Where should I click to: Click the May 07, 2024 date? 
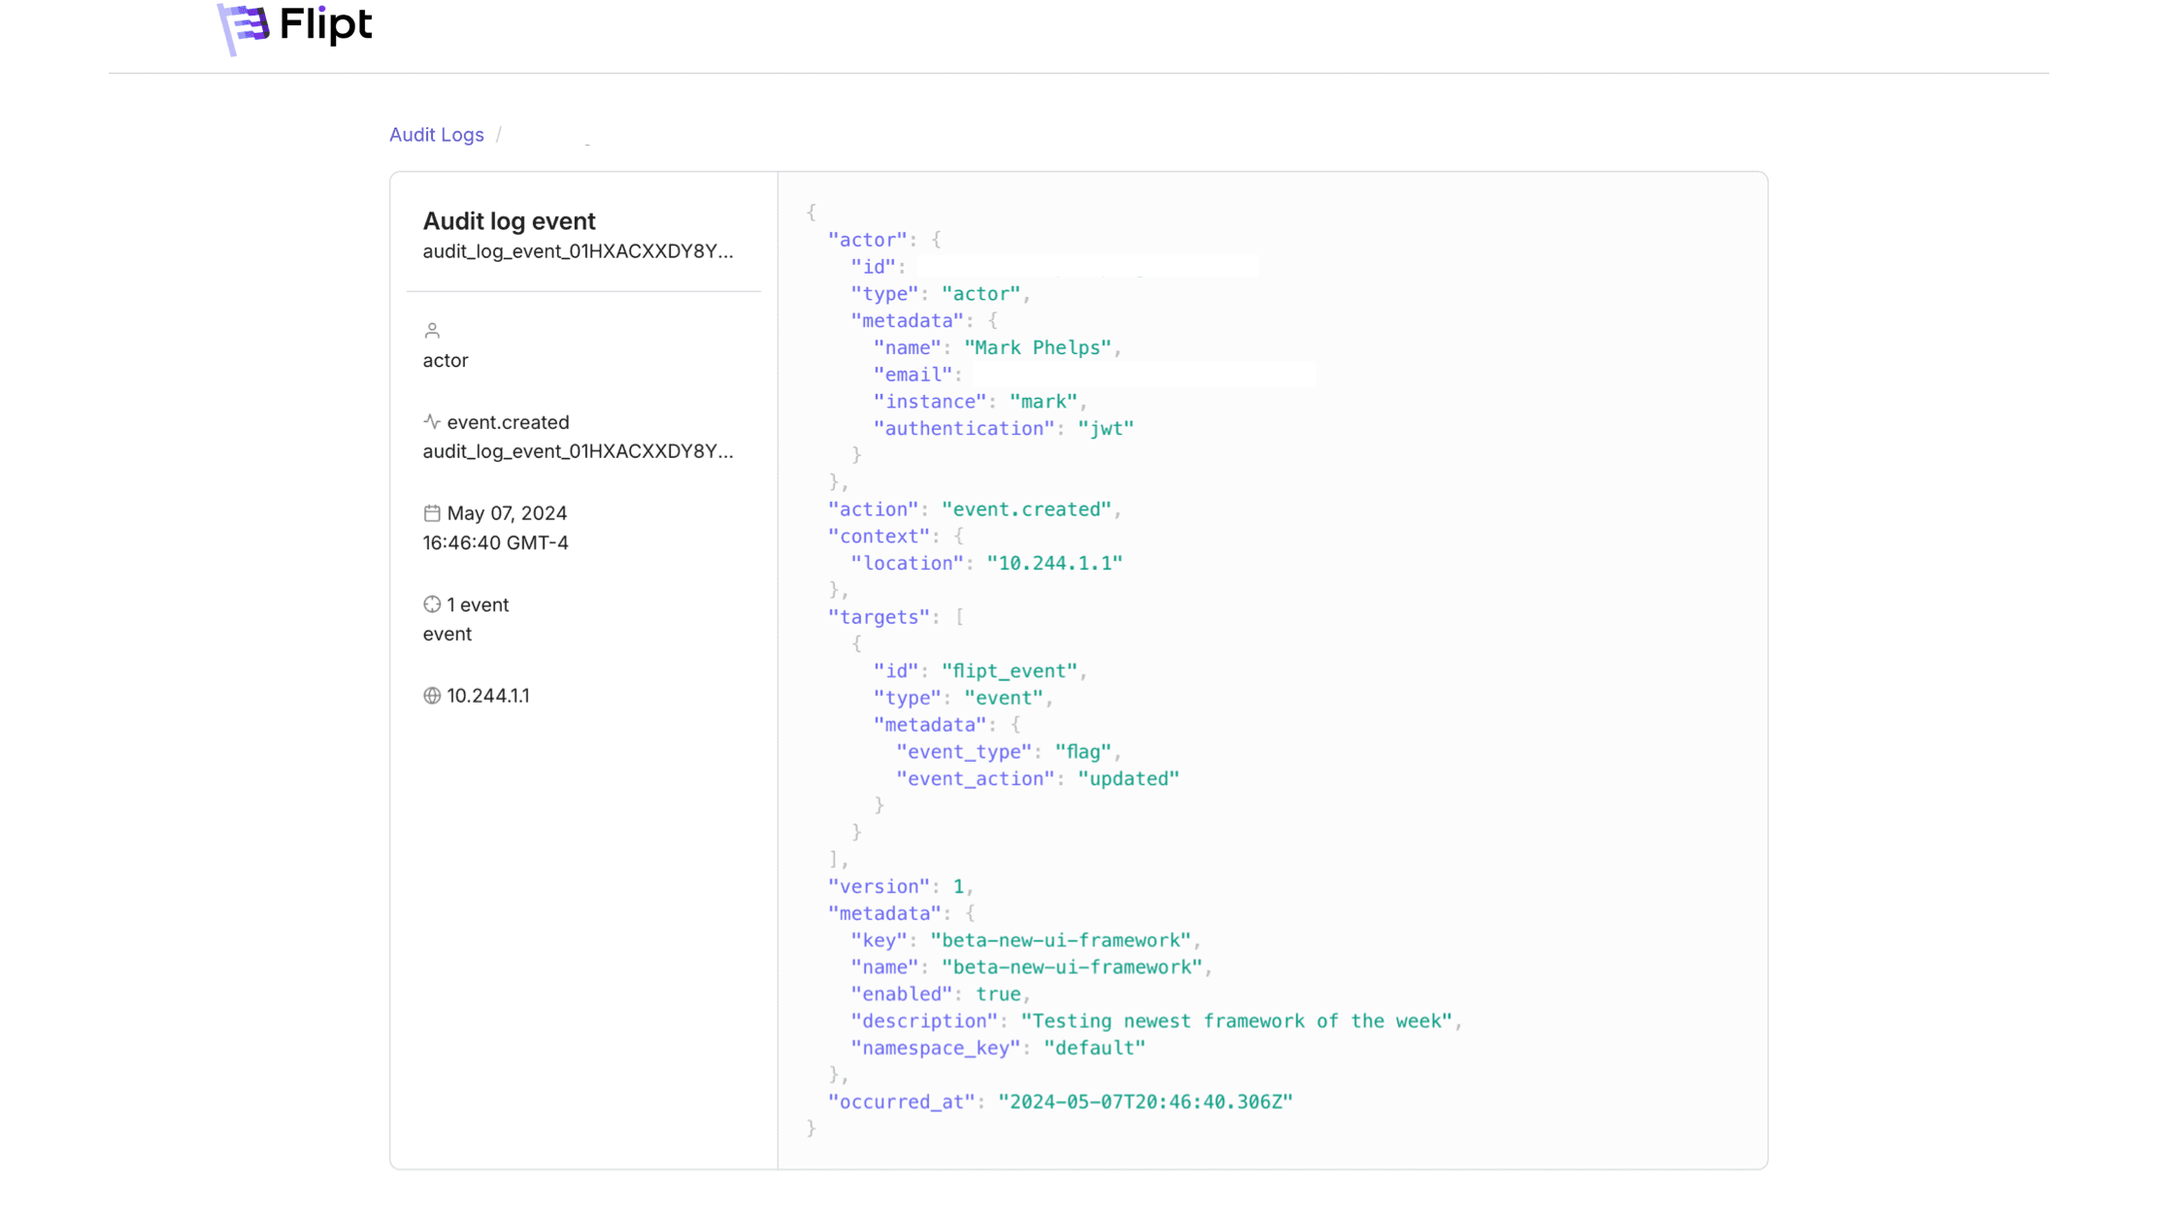pyautogui.click(x=507, y=513)
